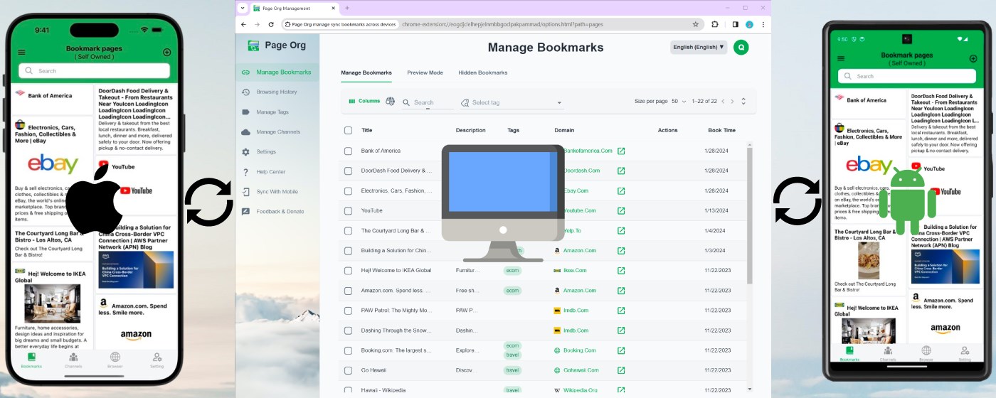Check the YouTube row checkbox

(348, 210)
